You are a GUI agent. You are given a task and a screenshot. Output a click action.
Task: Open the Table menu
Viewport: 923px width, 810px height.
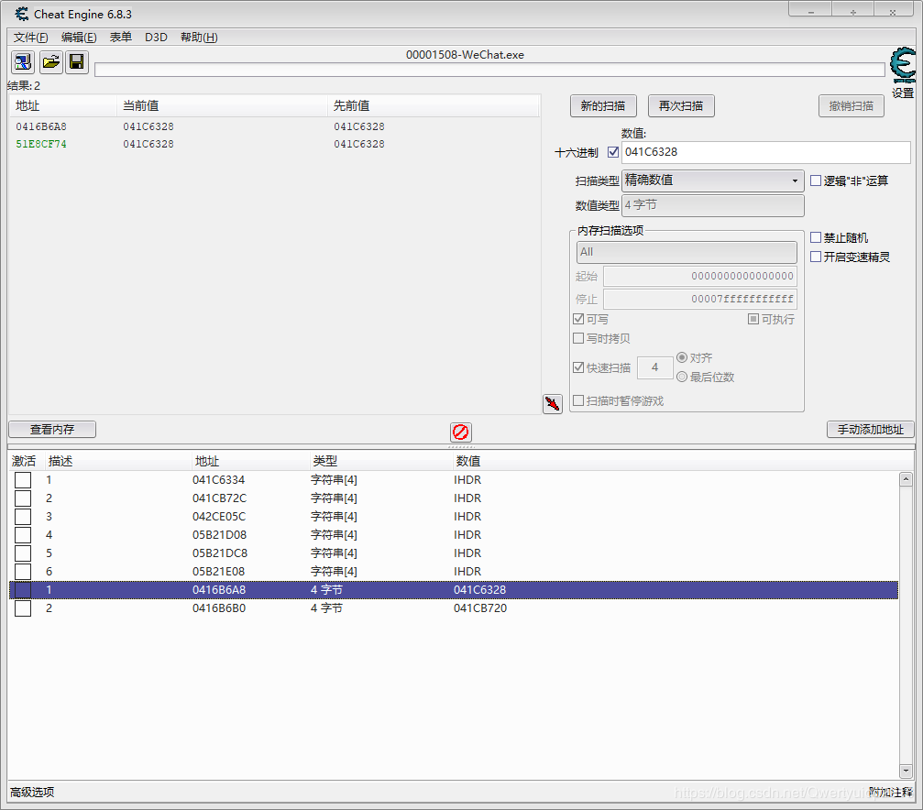pos(121,37)
